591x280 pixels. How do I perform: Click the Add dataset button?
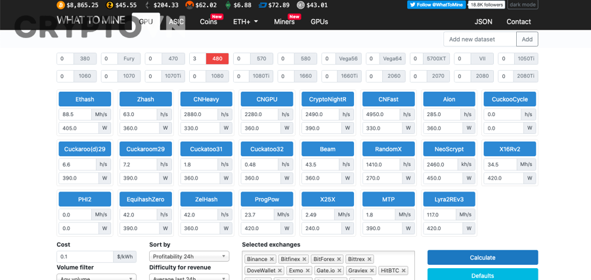tap(527, 39)
